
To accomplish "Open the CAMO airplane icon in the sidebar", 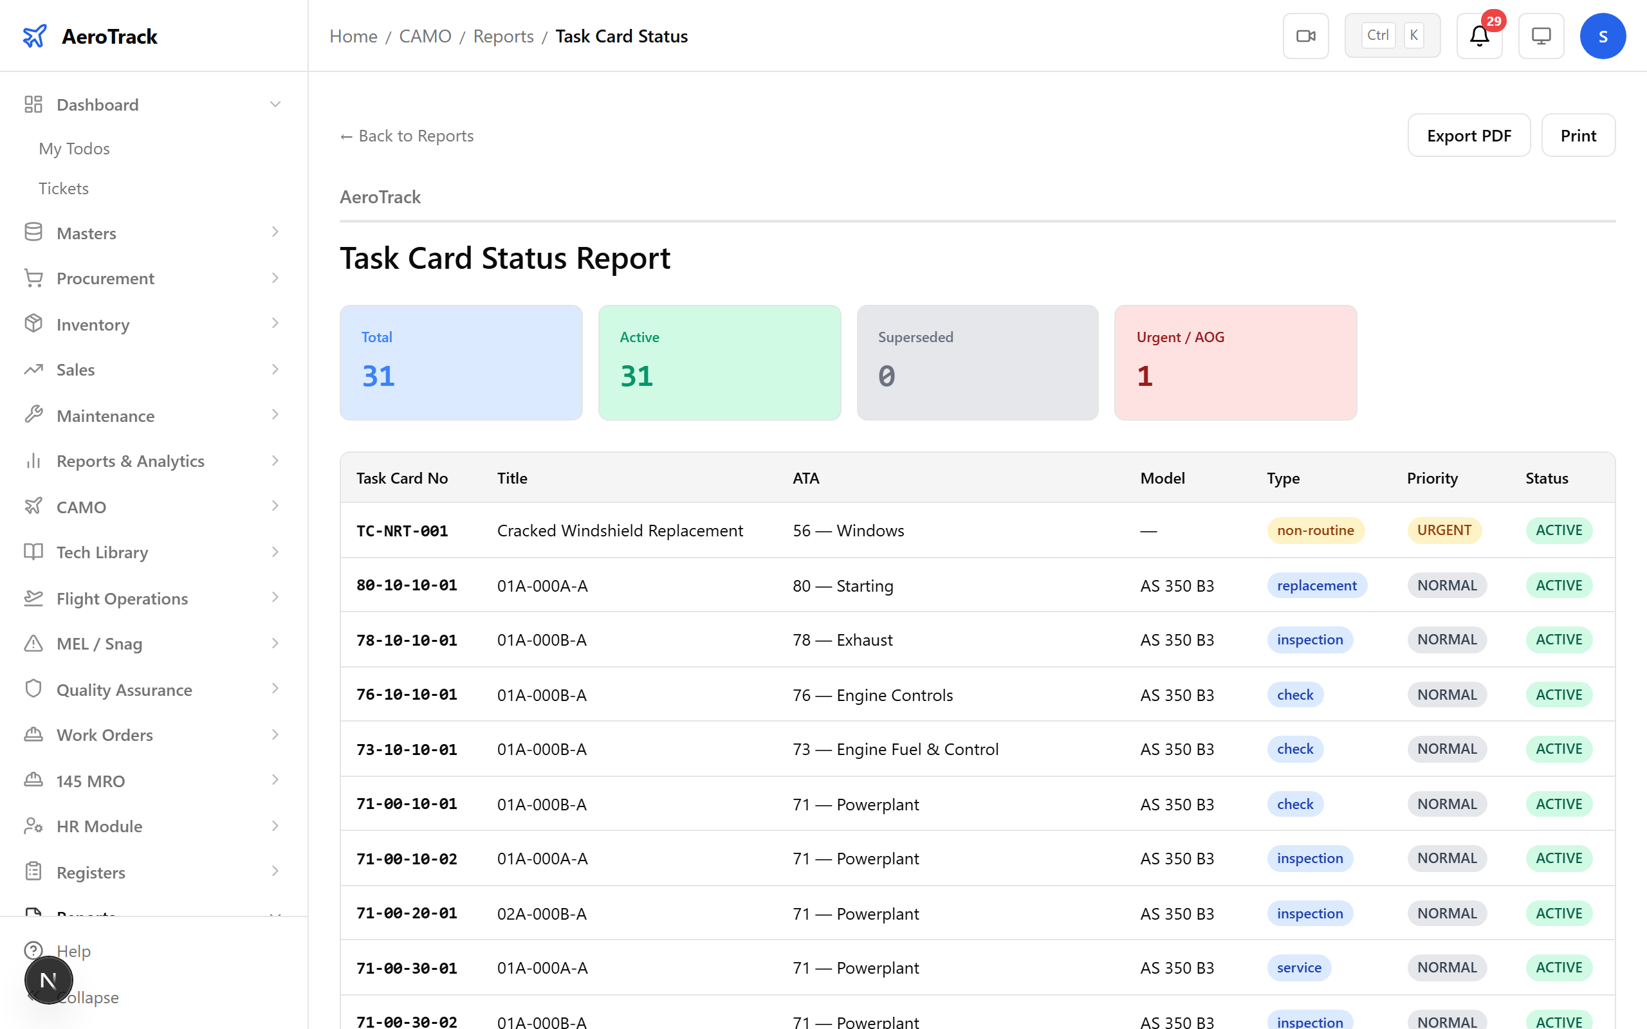I will [x=33, y=506].
